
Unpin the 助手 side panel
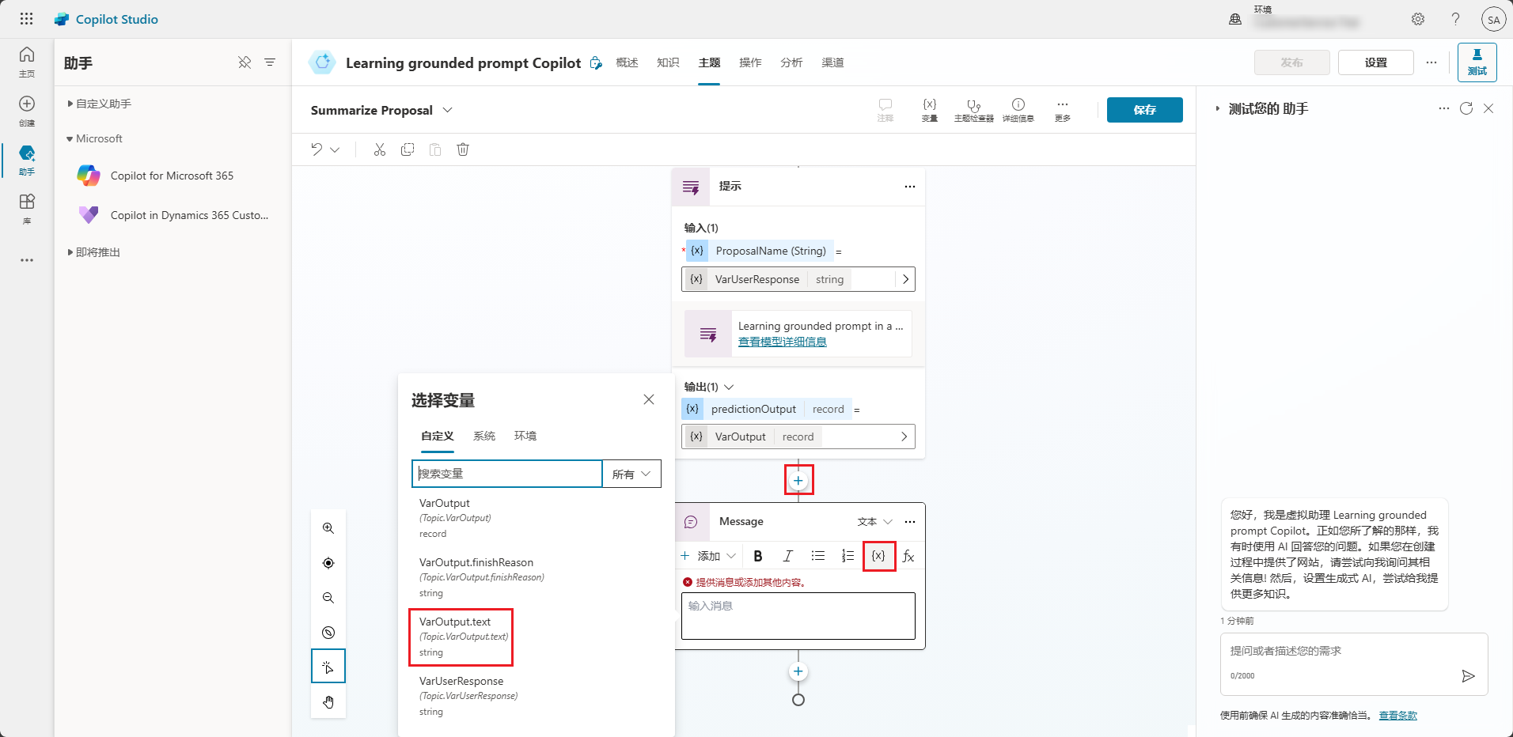click(245, 62)
